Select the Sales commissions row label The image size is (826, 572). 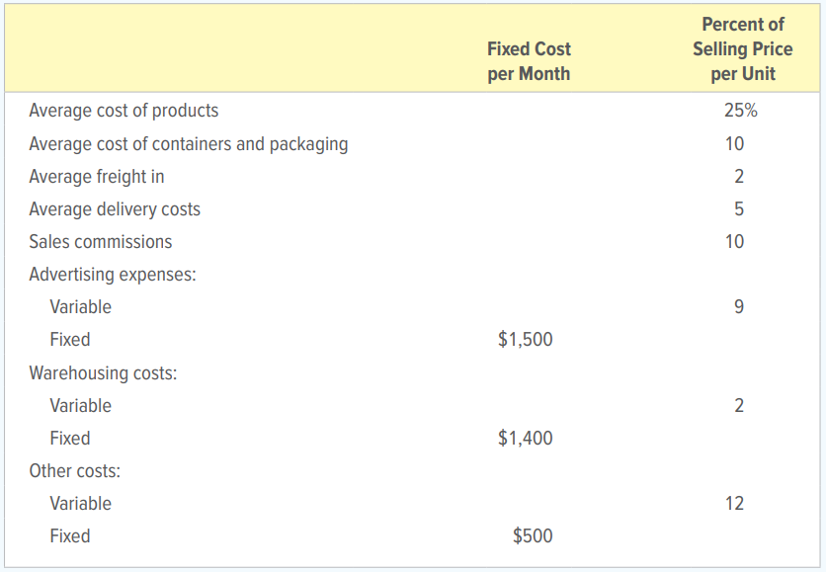tap(101, 242)
